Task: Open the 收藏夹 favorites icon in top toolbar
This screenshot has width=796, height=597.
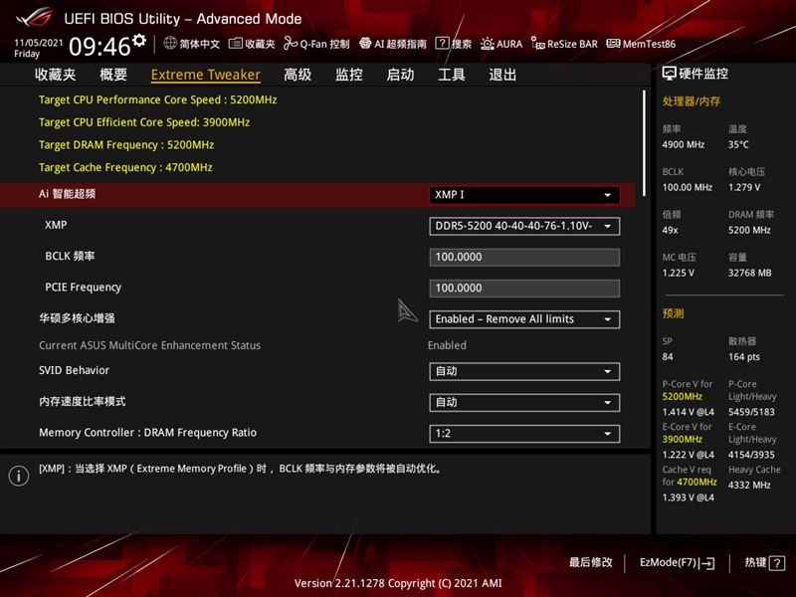Action: (235, 44)
